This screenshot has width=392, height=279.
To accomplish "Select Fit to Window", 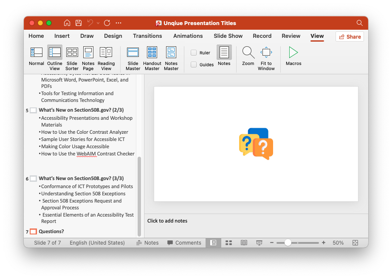I will pos(266,56).
